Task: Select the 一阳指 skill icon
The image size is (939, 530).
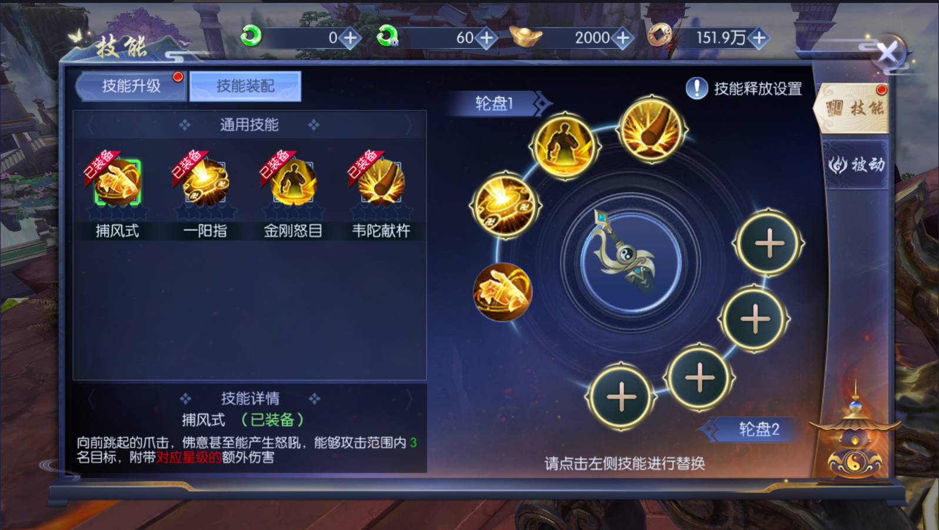Action: coord(205,183)
